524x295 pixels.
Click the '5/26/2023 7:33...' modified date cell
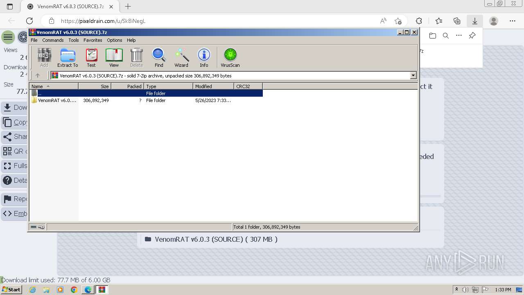tap(213, 100)
